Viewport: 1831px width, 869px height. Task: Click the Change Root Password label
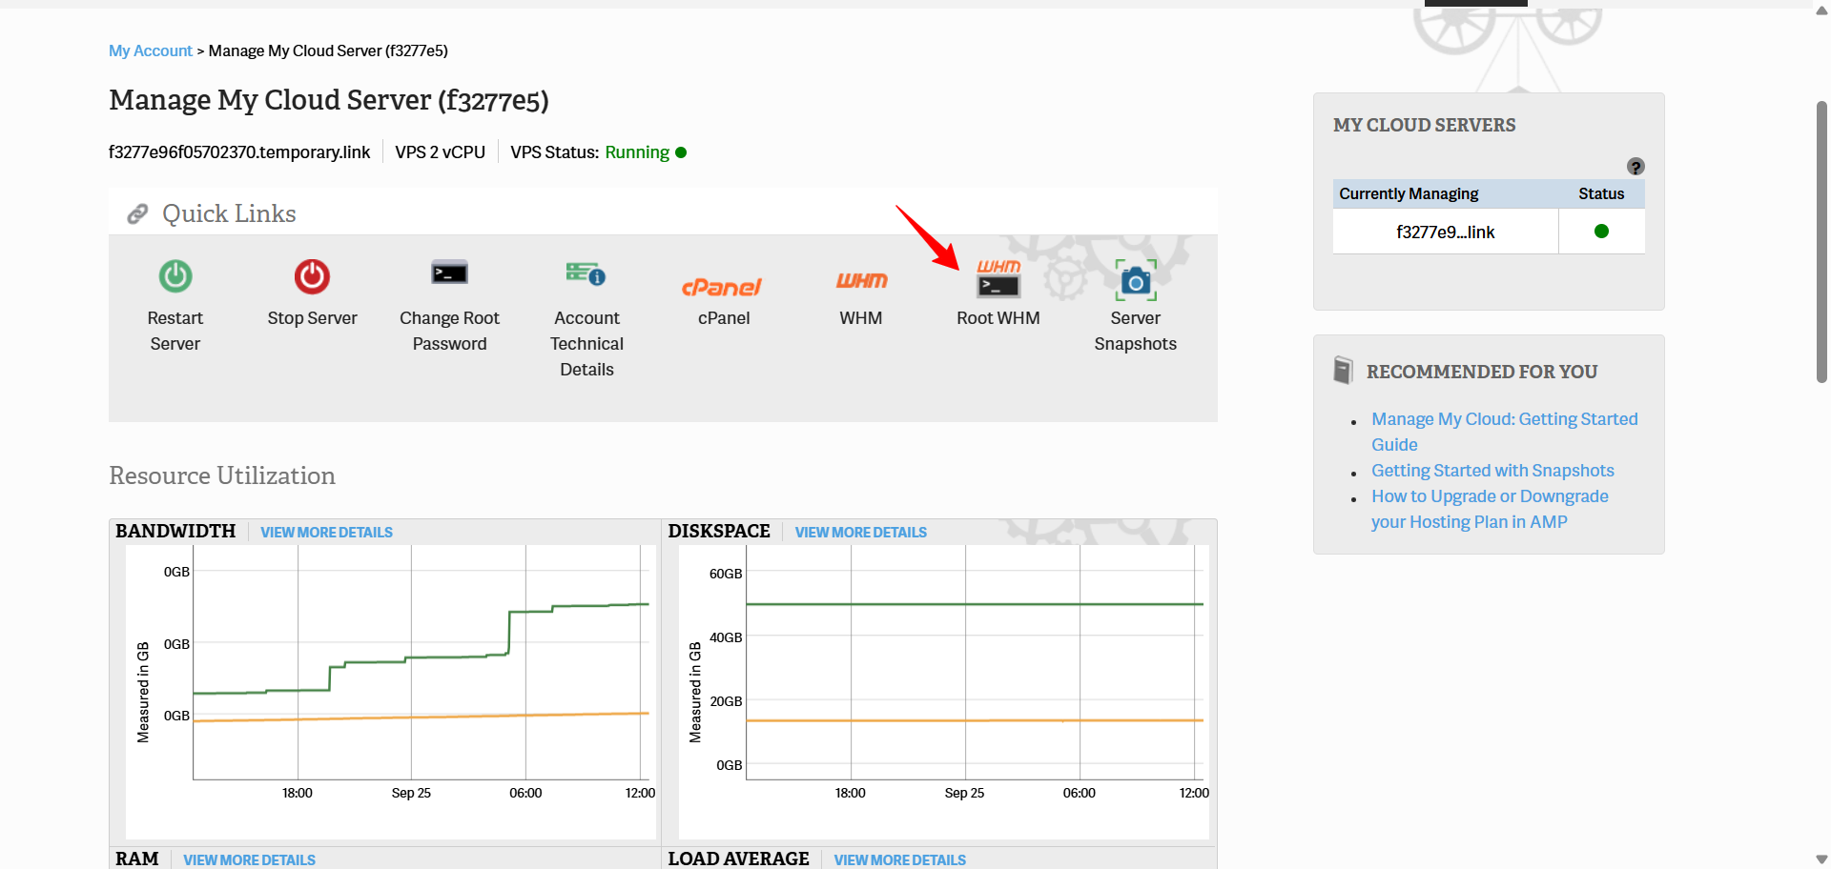[x=449, y=331]
